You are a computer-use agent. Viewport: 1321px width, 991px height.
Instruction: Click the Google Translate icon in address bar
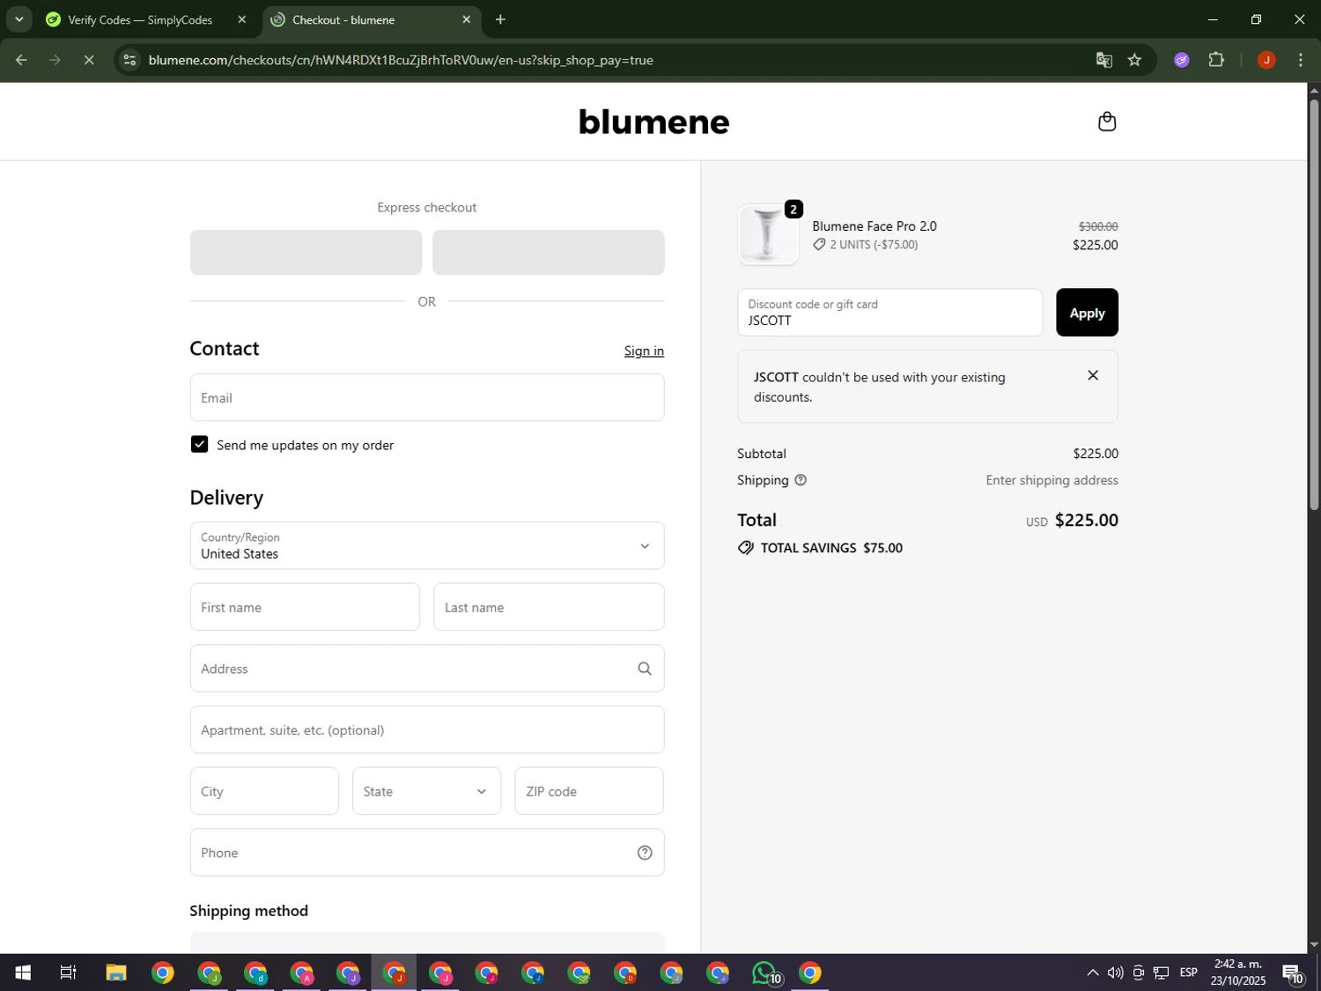pos(1103,60)
